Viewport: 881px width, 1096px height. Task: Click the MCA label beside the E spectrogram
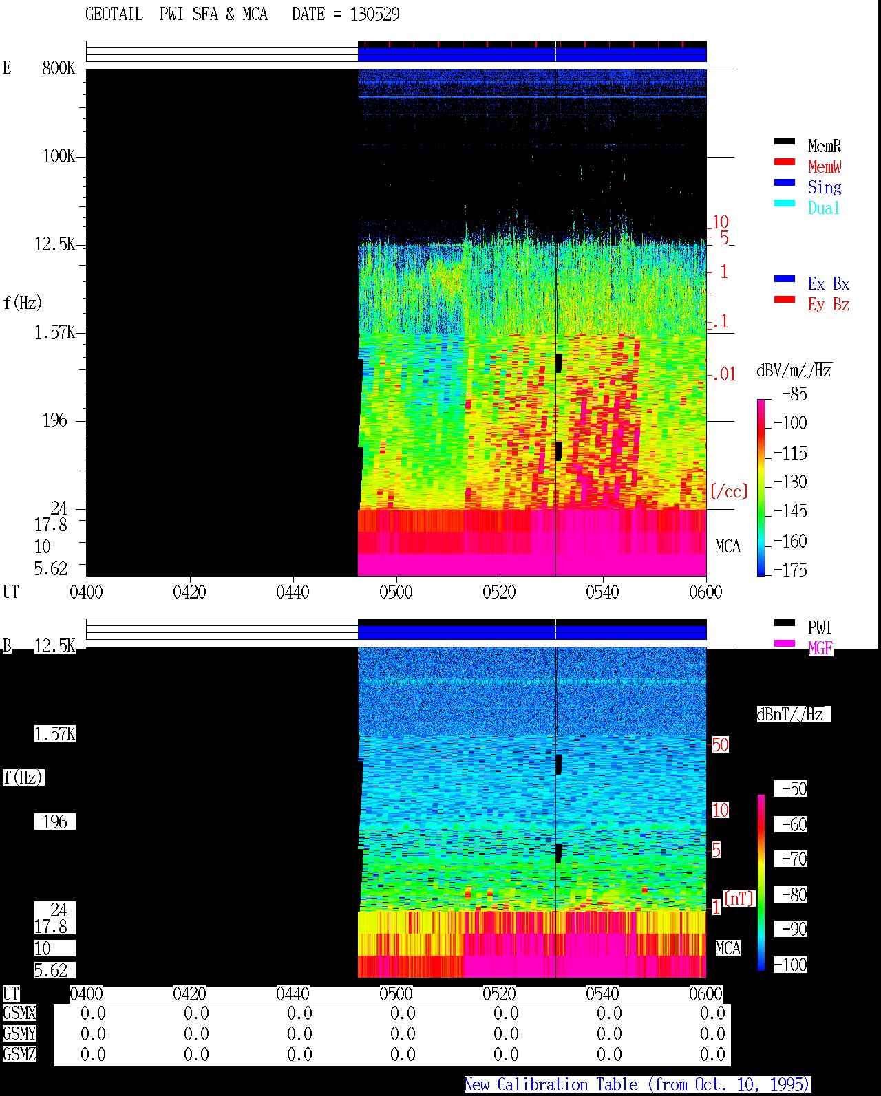[728, 546]
